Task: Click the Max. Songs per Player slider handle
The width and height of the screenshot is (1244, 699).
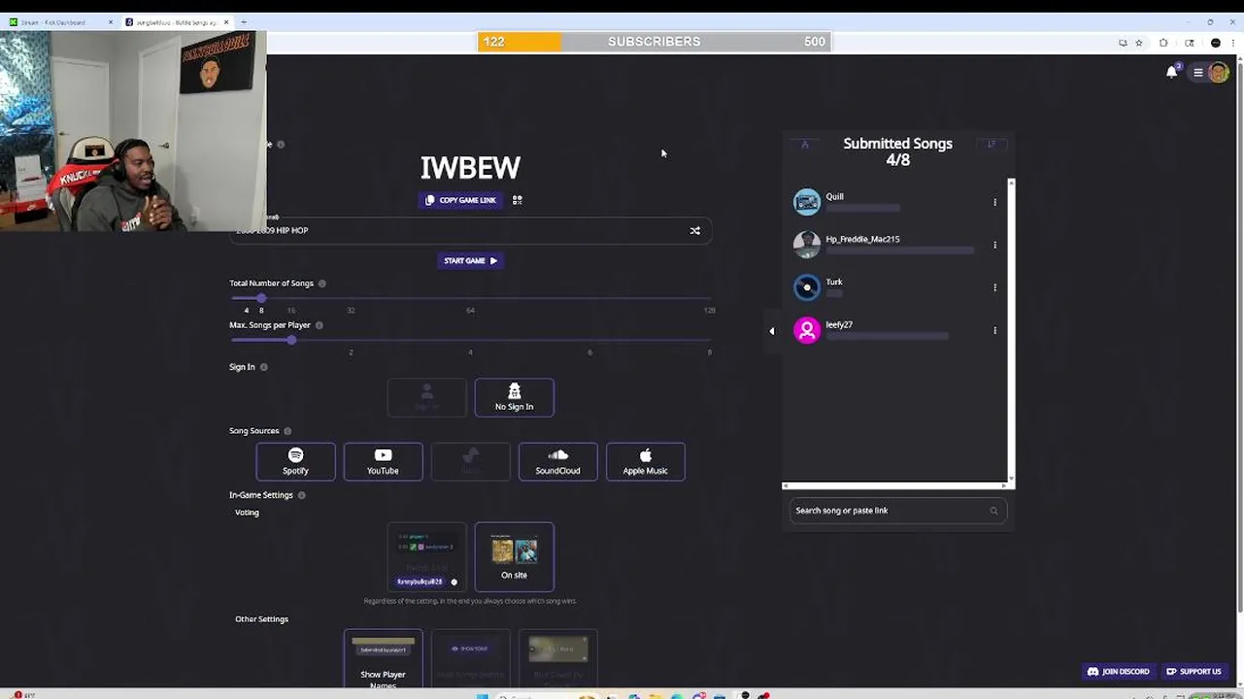Action: point(291,340)
